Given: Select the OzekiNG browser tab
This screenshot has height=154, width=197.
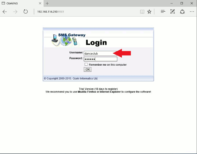Looking at the screenshot, I should pos(22,3).
